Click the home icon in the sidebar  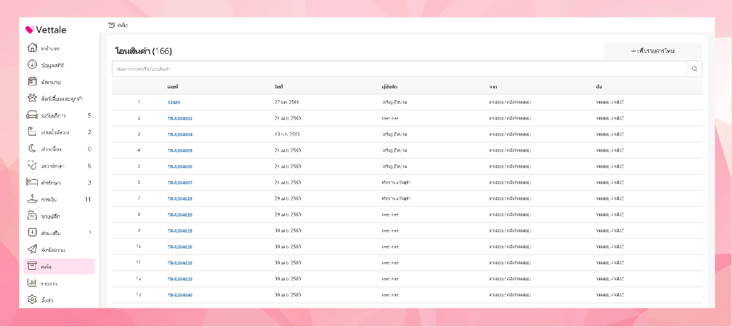pos(32,48)
